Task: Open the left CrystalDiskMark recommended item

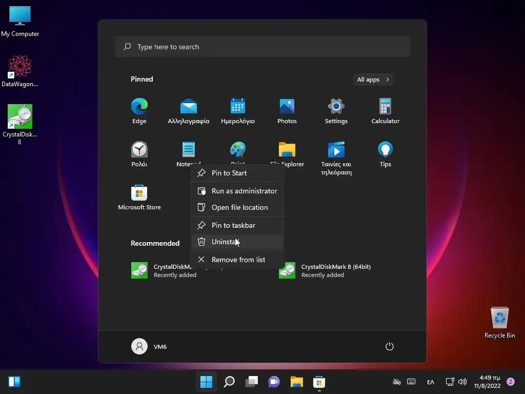Action: 160,270
